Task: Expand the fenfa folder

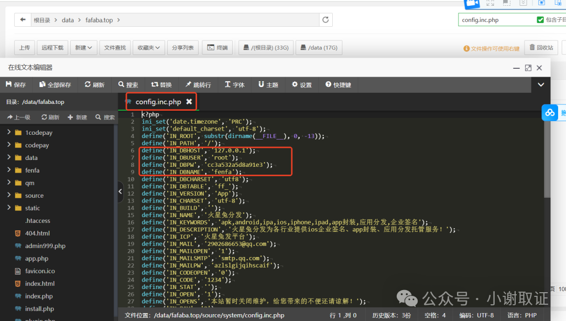Action: coord(9,170)
